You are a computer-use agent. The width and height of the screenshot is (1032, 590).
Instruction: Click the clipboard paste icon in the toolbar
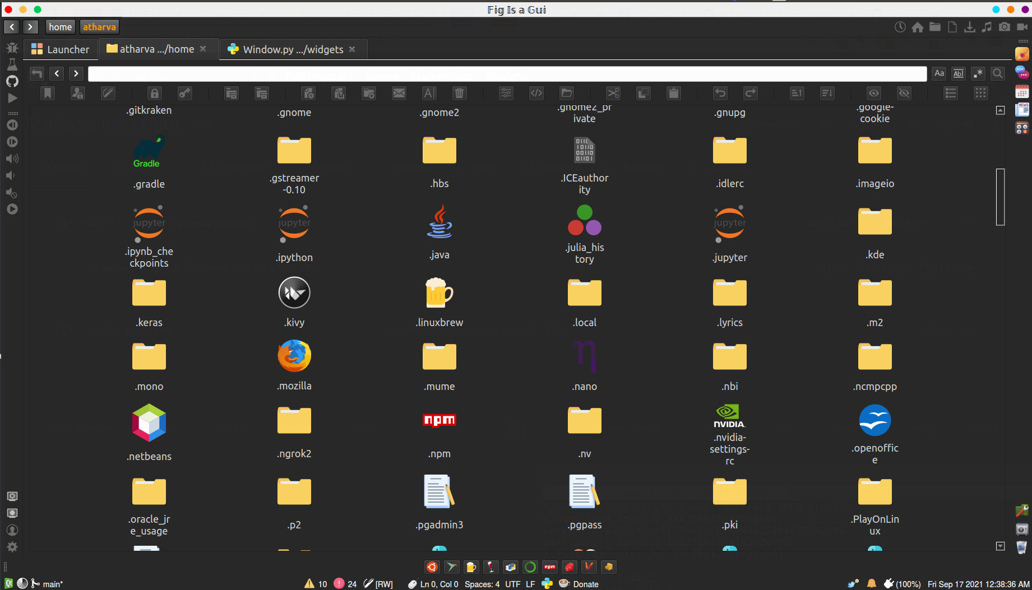point(674,93)
